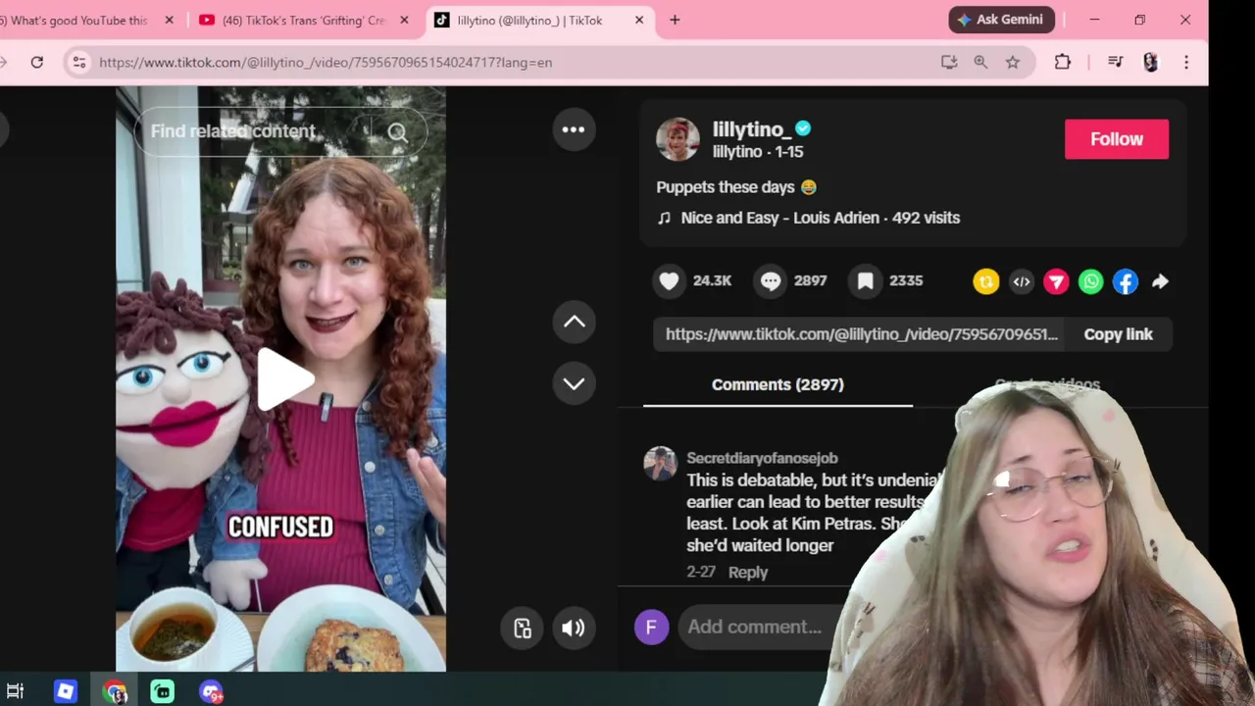The height and width of the screenshot is (706, 1255).
Task: Open the zoom magnifier in address bar
Action: pos(980,62)
